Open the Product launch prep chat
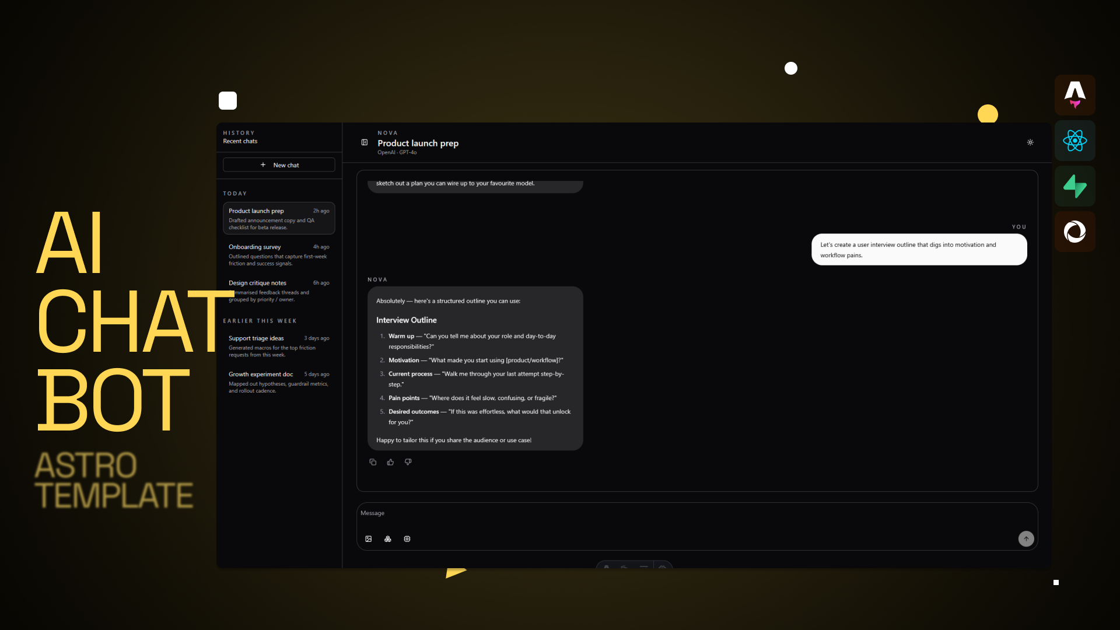This screenshot has width=1120, height=630. (x=279, y=218)
